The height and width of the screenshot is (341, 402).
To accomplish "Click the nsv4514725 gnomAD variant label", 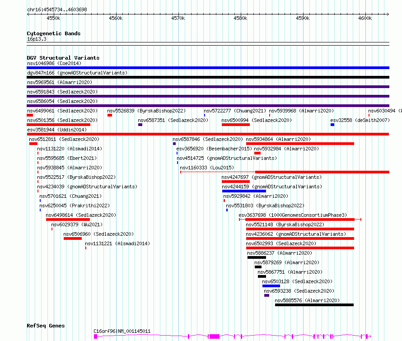I will click(x=227, y=158).
